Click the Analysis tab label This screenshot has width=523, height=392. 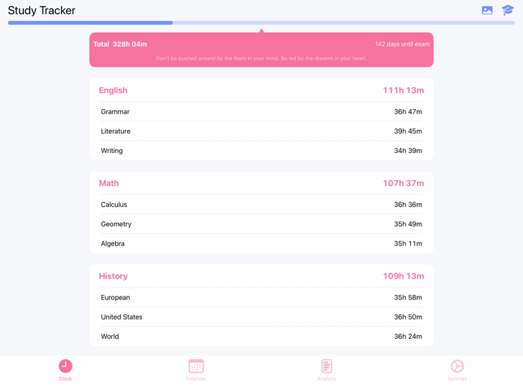tap(327, 379)
